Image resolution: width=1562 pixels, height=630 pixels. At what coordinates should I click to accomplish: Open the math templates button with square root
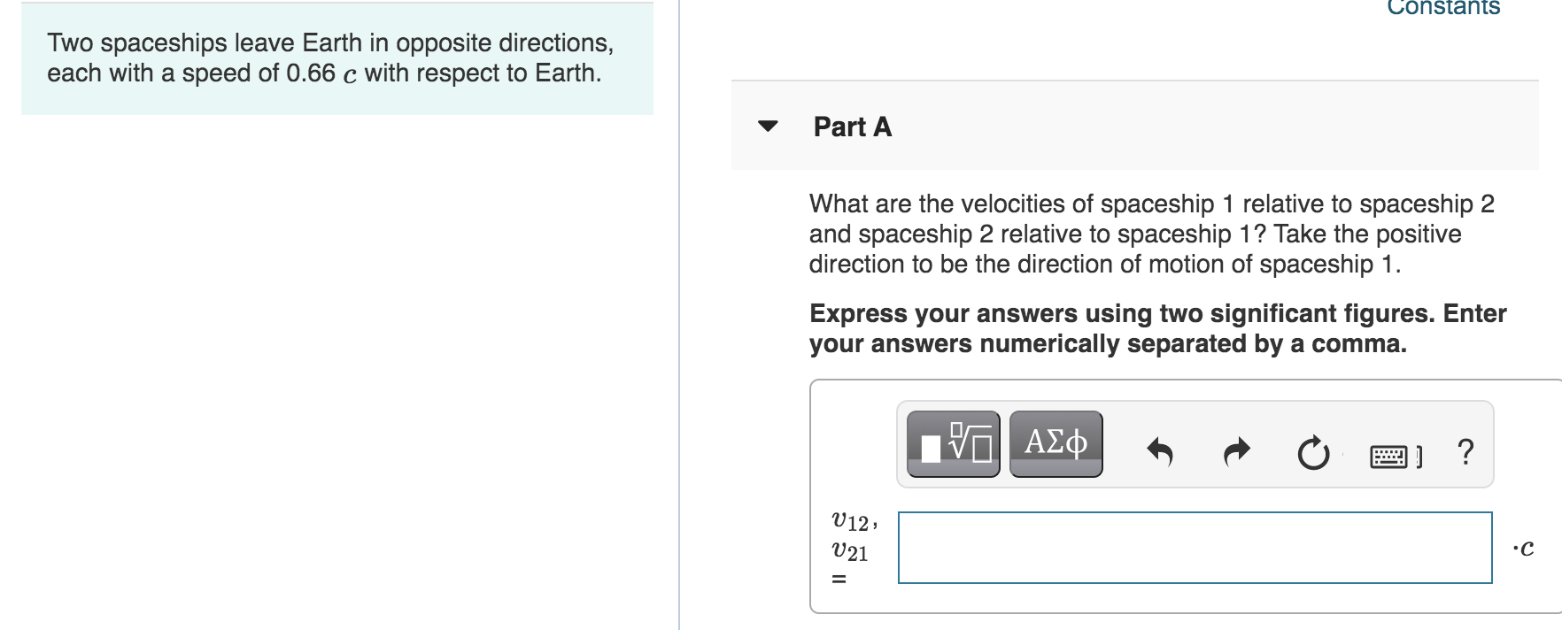coord(954,444)
